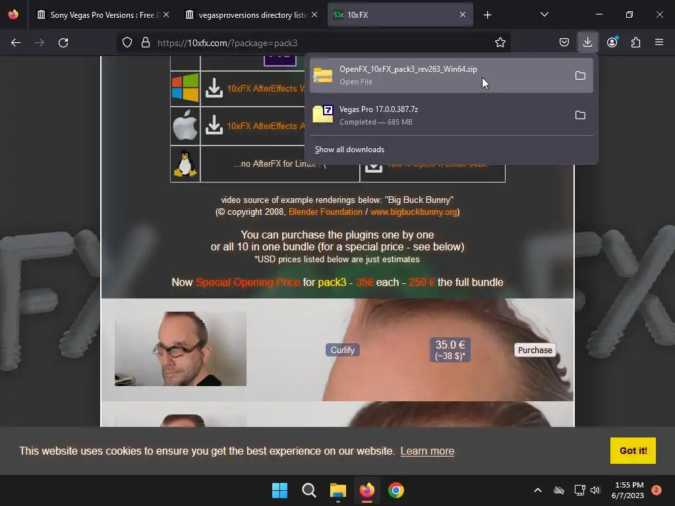
Task: Open the 10xFX AfterEffects Apple download link
Action: tap(266, 126)
